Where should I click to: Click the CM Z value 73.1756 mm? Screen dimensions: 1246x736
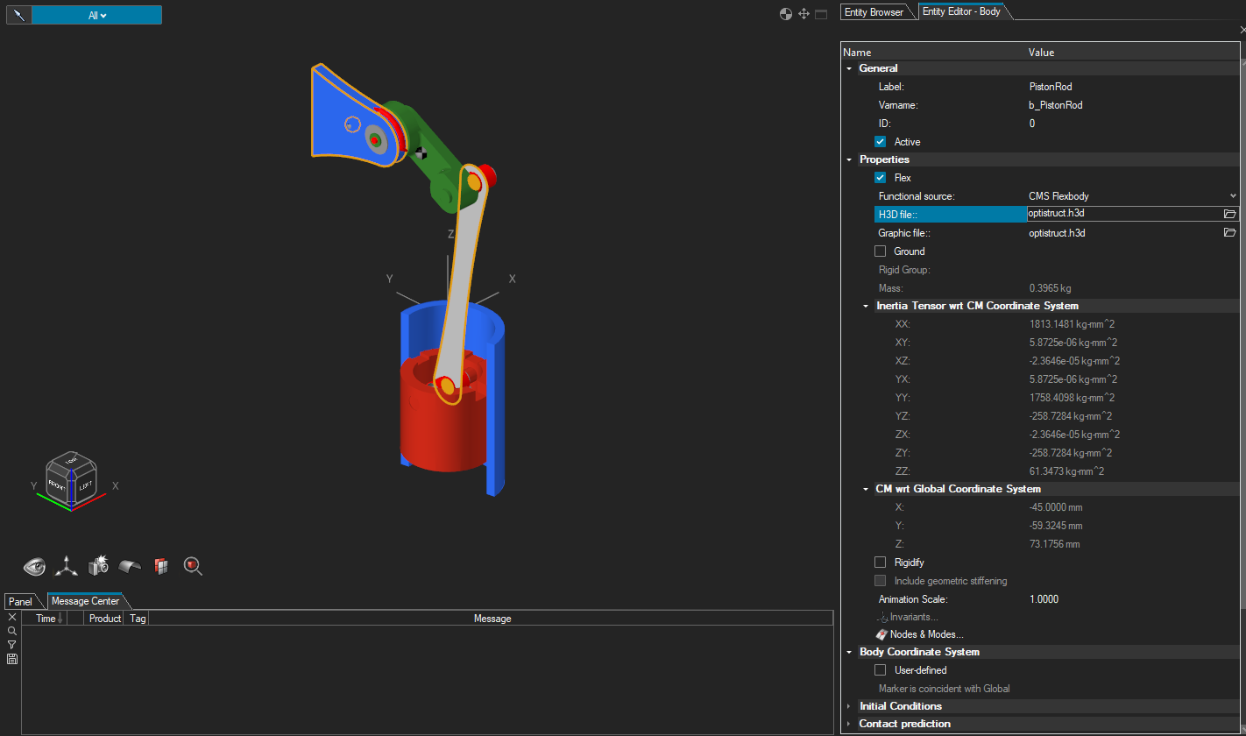pyautogui.click(x=1054, y=544)
